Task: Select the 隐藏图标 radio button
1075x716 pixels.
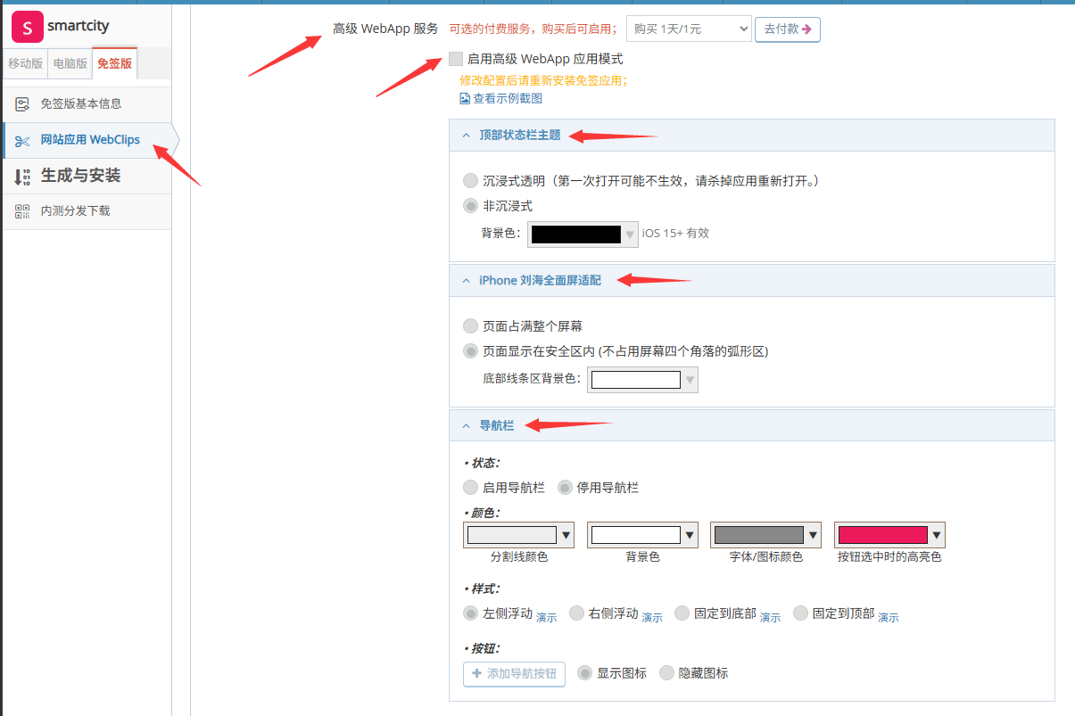Action: [x=666, y=673]
